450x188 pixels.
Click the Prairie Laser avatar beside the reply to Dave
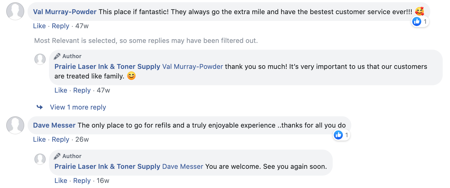coord(40,159)
